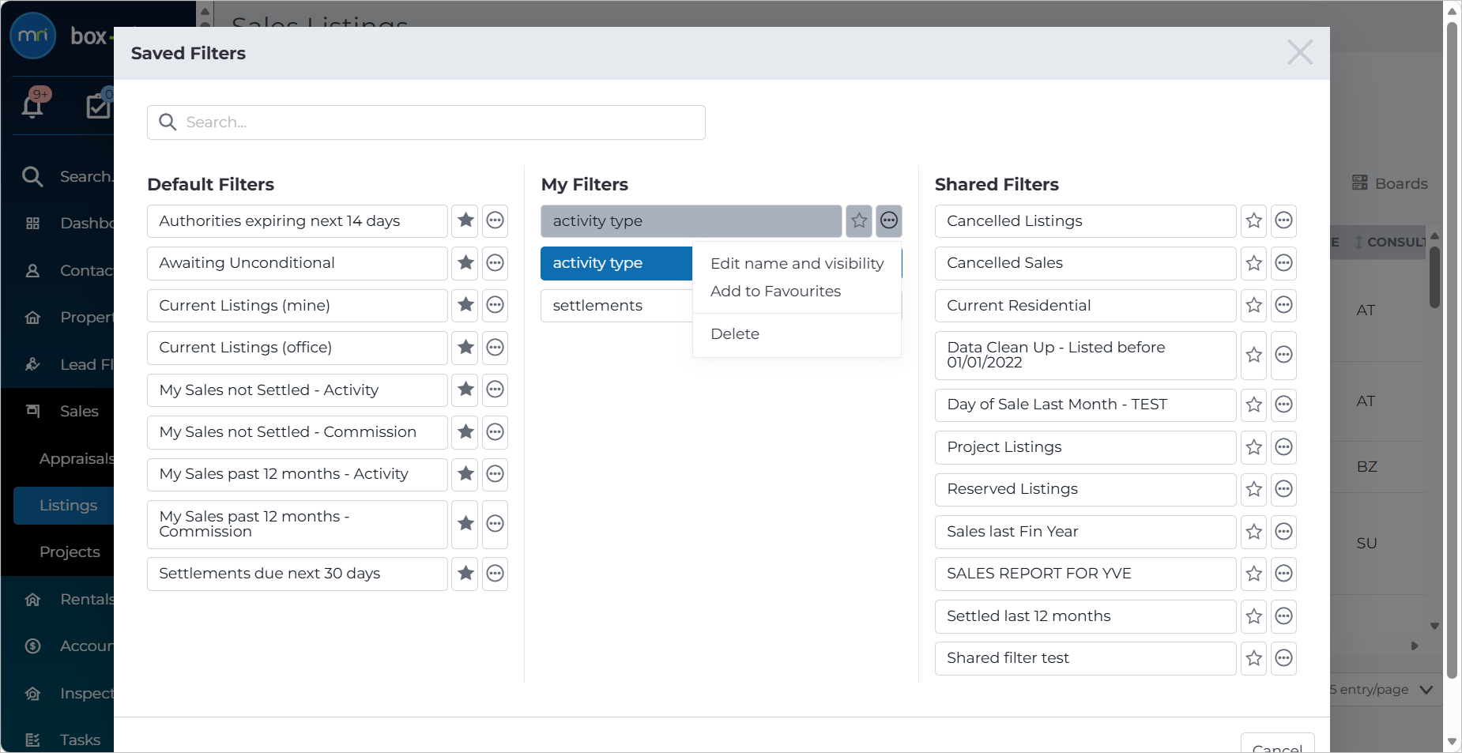The image size is (1462, 753).
Task: Open options menu for Current Listings (mine)
Action: 495,305
